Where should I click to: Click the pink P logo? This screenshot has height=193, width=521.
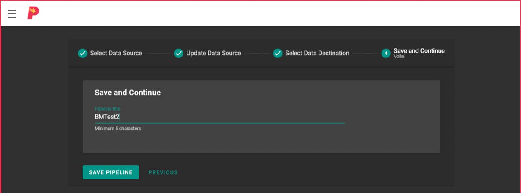click(x=33, y=13)
